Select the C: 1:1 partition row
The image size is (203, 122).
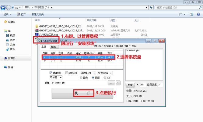coord(79,57)
